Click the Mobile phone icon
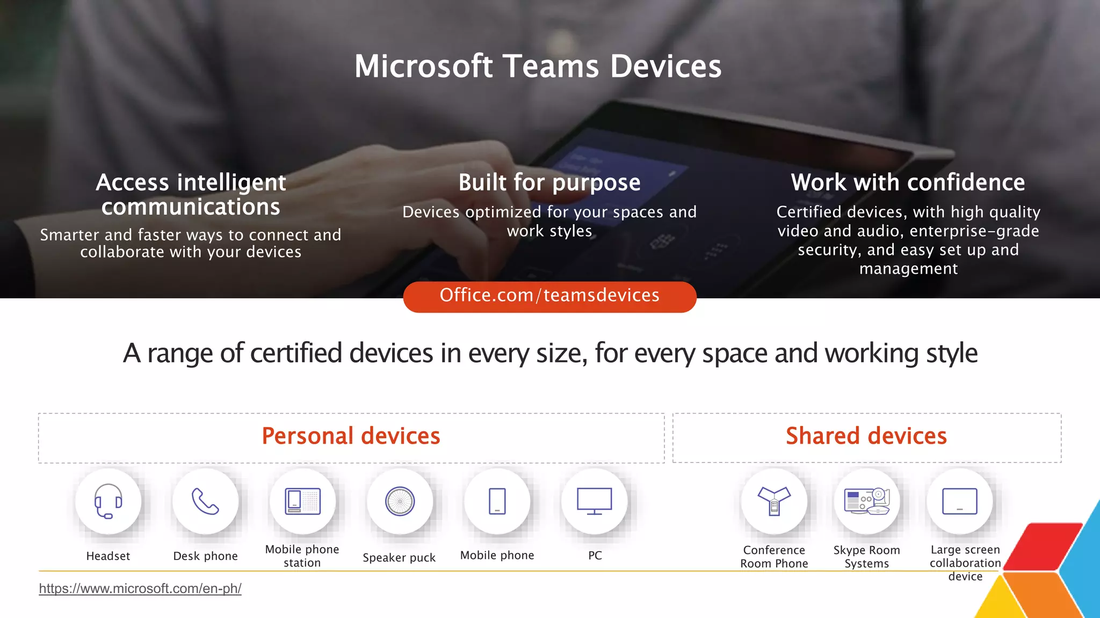This screenshot has height=618, width=1100. 497,501
